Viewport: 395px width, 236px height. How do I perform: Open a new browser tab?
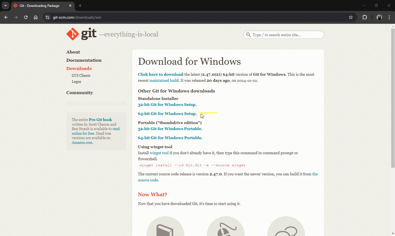(80, 5)
